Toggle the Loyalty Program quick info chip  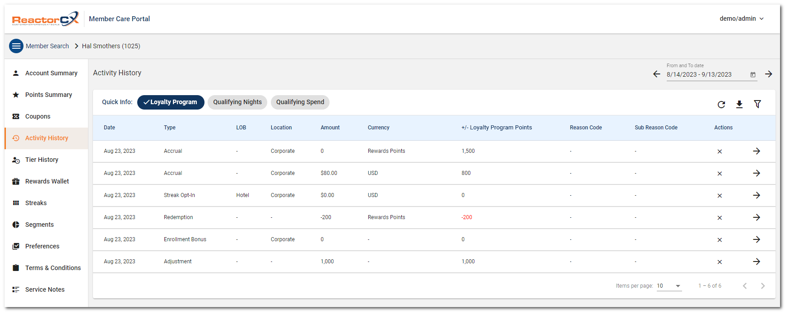pyautogui.click(x=171, y=102)
